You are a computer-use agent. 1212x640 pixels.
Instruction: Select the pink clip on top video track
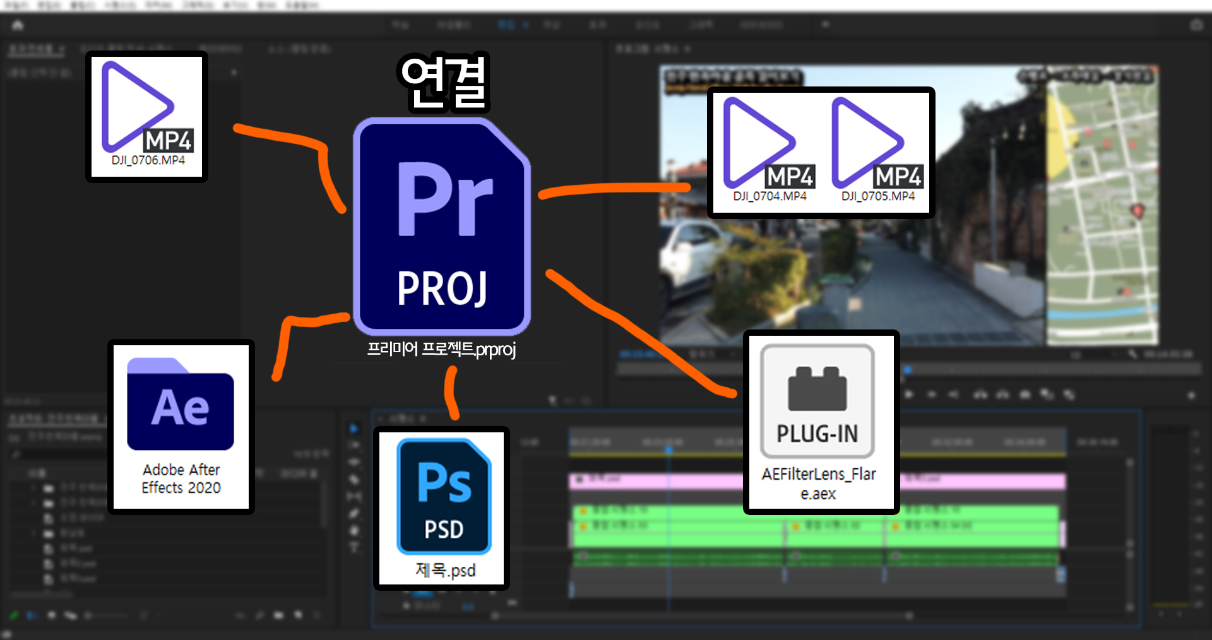(656, 481)
